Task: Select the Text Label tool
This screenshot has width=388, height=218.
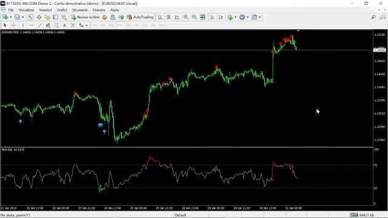Action: (73, 25)
